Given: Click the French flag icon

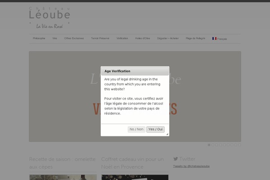Looking at the screenshot, I should coord(214,38).
